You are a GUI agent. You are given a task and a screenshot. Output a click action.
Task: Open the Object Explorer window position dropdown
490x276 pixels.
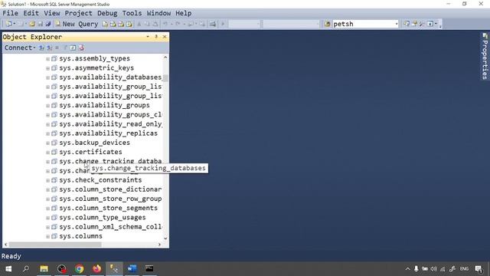[x=148, y=37]
